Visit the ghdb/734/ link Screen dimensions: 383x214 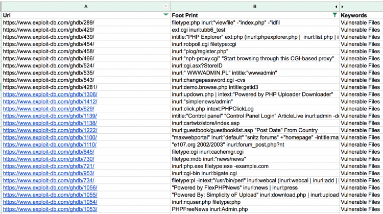click(x=49, y=180)
